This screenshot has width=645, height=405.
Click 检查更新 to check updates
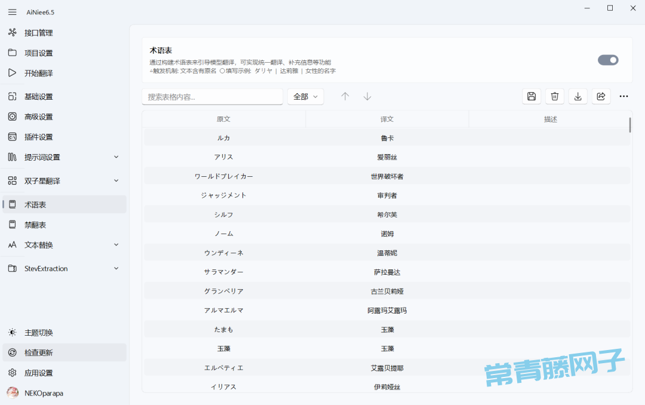click(39, 352)
